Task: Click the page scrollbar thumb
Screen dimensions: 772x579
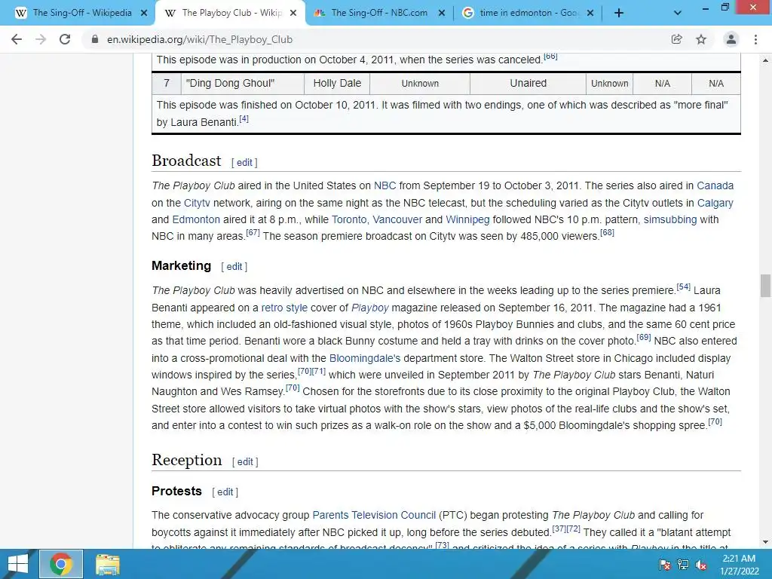Action: point(765,286)
